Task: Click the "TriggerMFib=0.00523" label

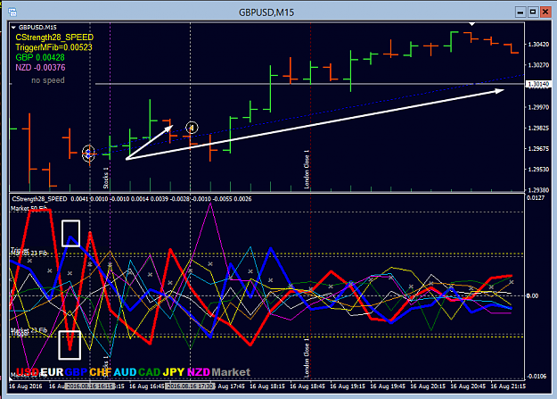Action: tap(53, 47)
